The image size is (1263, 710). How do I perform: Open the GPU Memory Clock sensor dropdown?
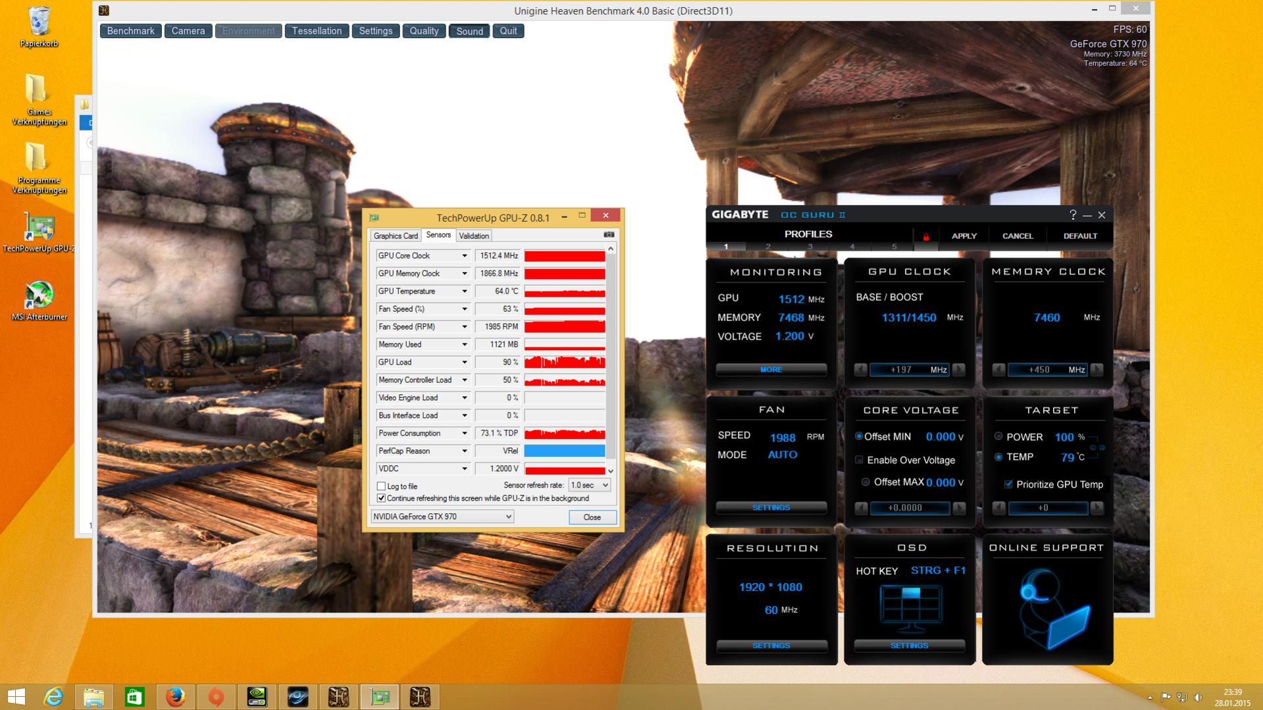tap(464, 274)
